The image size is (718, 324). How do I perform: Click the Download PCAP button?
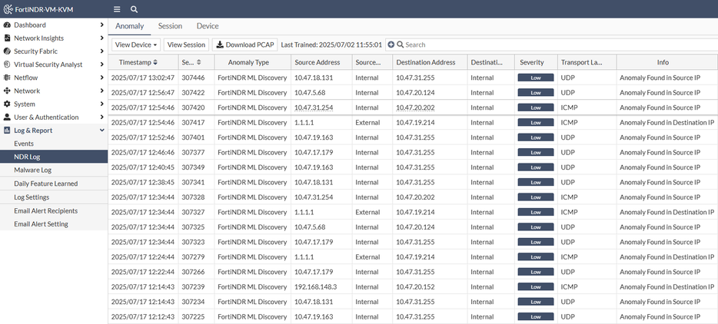point(244,45)
